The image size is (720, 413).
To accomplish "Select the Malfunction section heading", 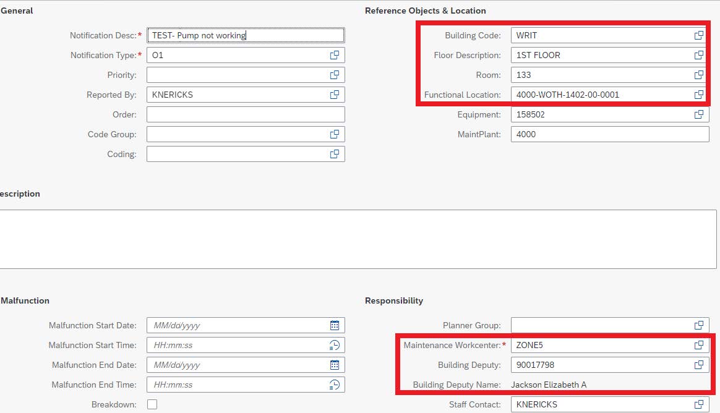I will point(25,300).
